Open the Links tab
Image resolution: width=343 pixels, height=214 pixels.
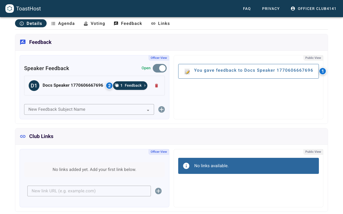point(160,24)
